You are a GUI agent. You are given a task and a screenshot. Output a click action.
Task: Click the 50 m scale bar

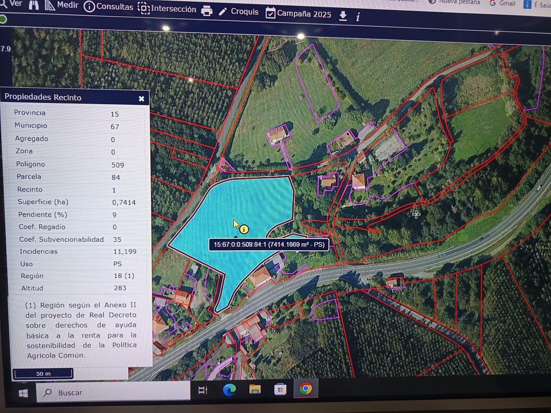coord(43,373)
